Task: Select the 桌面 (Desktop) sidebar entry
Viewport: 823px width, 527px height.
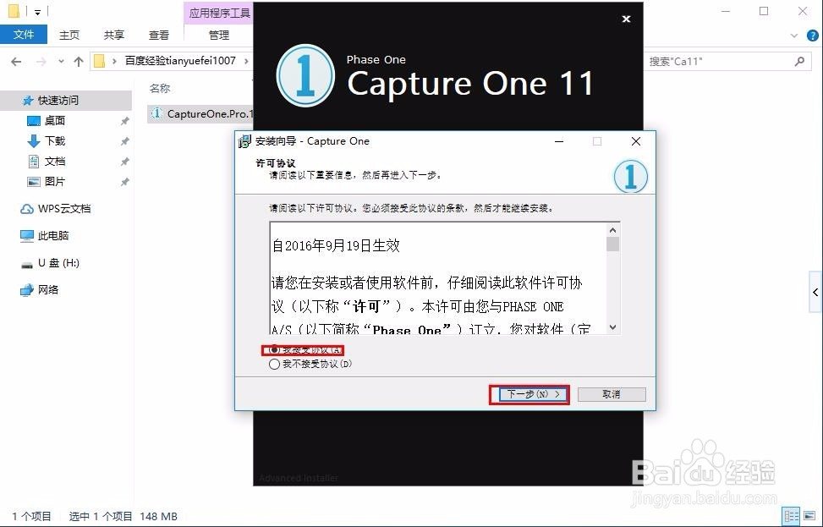Action: (x=54, y=120)
